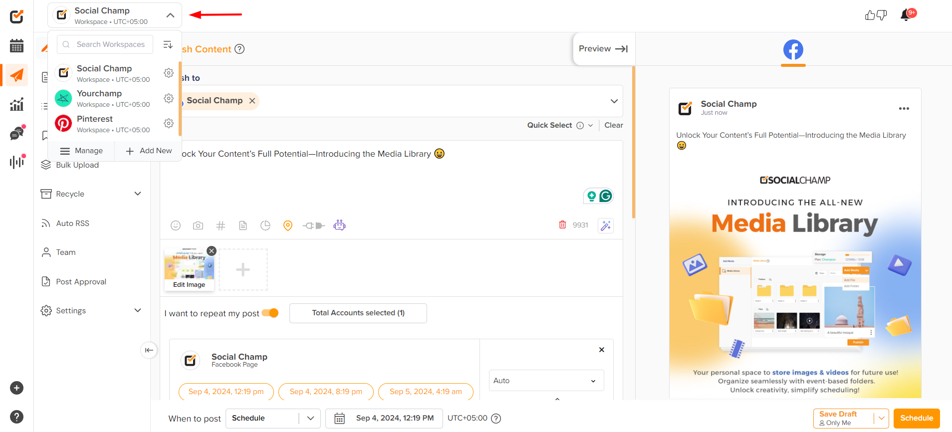Click the pie chart icon in composer toolbar
Screen dimensions: 952x432
[265, 225]
